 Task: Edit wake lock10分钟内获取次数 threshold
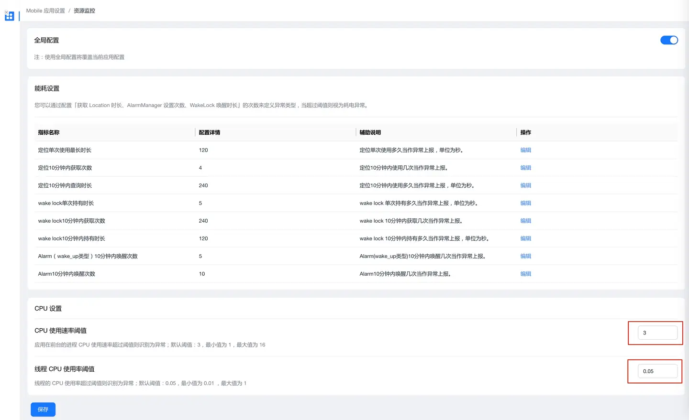525,221
